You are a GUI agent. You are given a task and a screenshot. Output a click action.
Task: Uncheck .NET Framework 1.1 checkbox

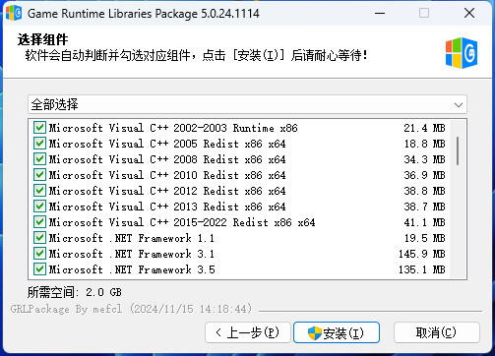(x=39, y=238)
